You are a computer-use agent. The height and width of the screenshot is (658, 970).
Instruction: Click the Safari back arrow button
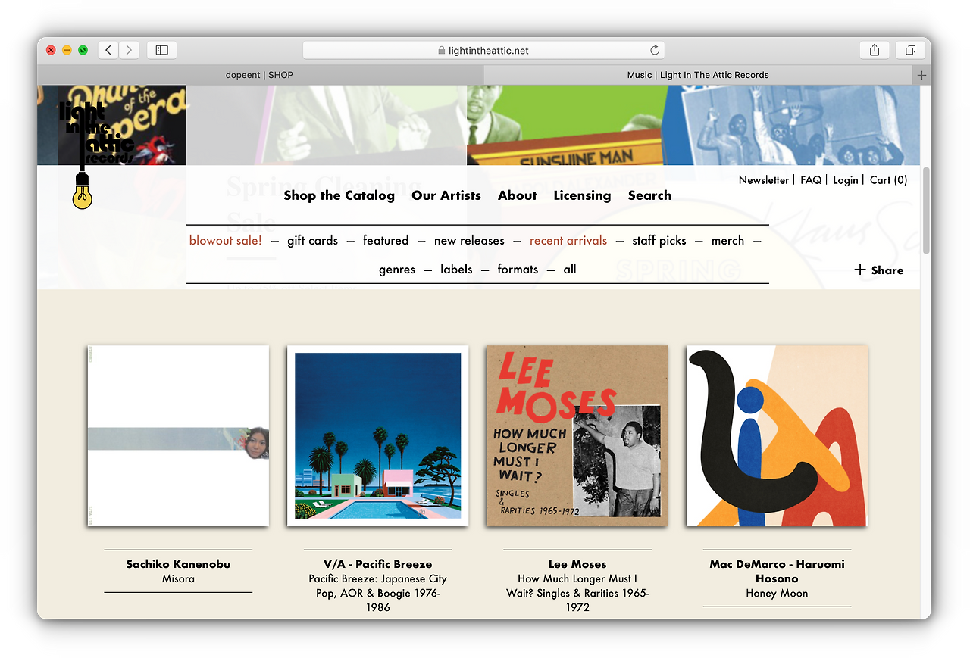pos(108,50)
